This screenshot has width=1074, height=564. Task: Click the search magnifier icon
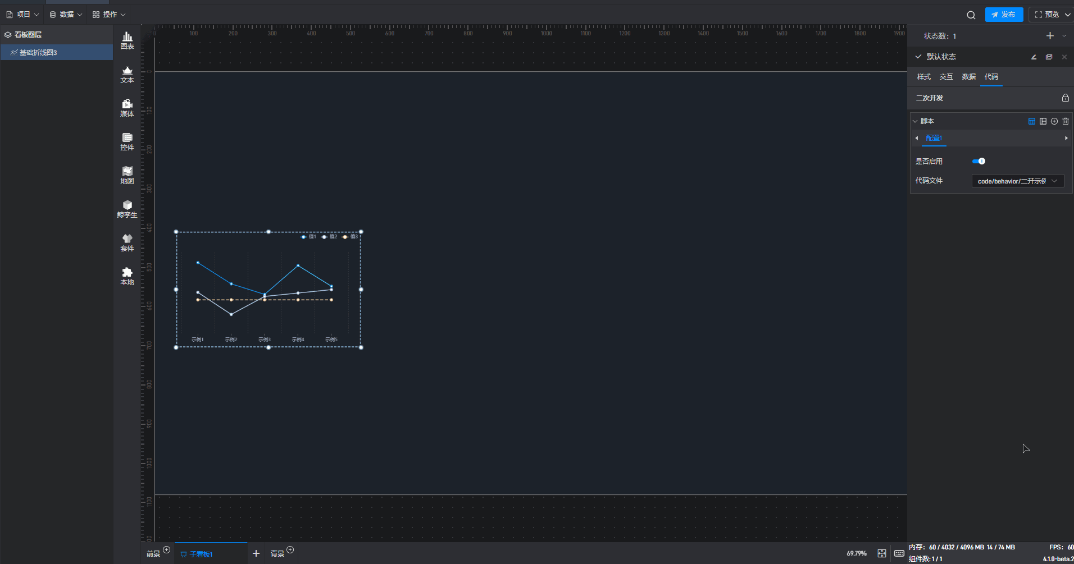(x=971, y=15)
